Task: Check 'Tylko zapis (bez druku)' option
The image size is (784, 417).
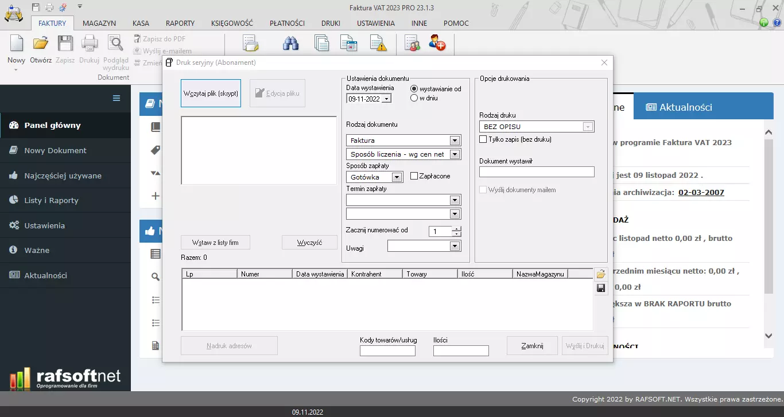Action: [x=483, y=139]
